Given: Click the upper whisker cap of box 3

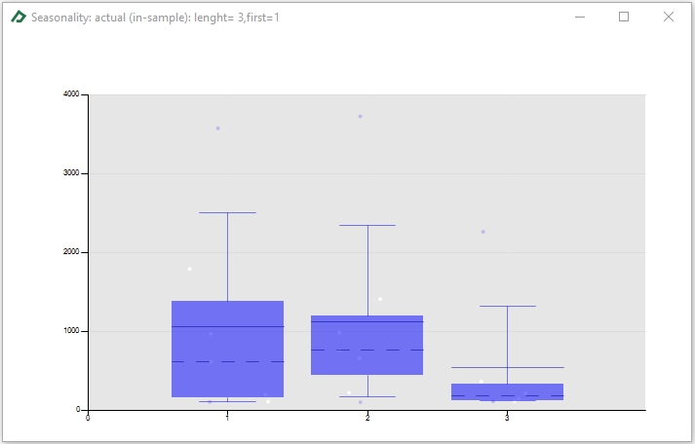Looking at the screenshot, I should 508,306.
